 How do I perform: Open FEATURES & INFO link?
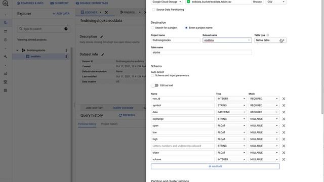click(x=30, y=3)
